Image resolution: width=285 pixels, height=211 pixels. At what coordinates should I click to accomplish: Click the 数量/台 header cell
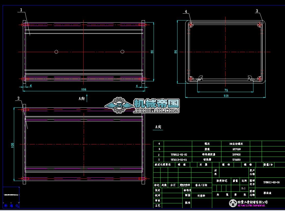click(x=268, y=165)
